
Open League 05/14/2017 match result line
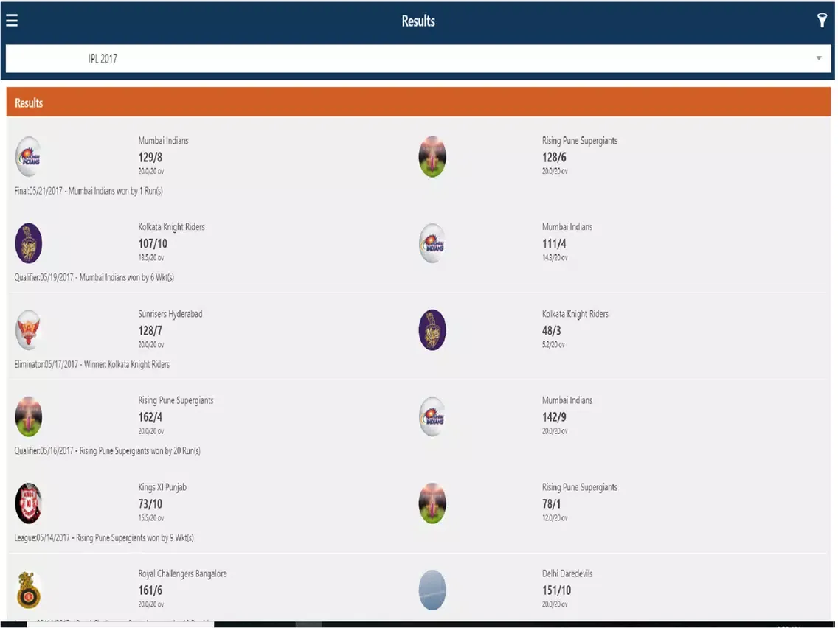[x=104, y=538]
